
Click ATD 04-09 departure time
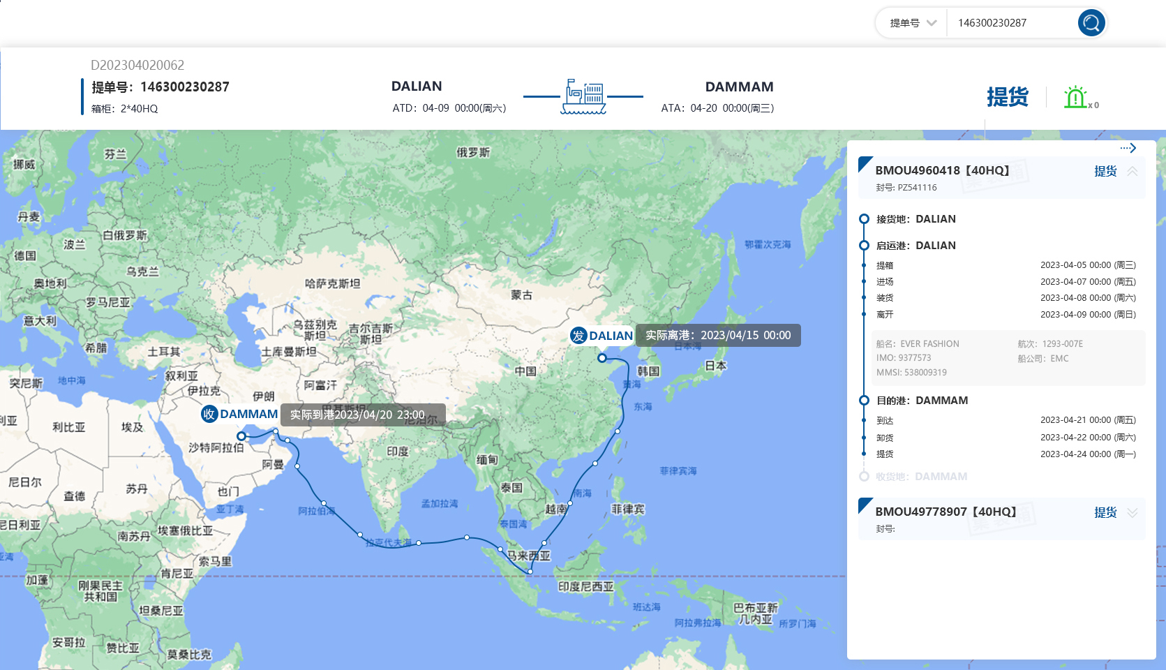449,108
